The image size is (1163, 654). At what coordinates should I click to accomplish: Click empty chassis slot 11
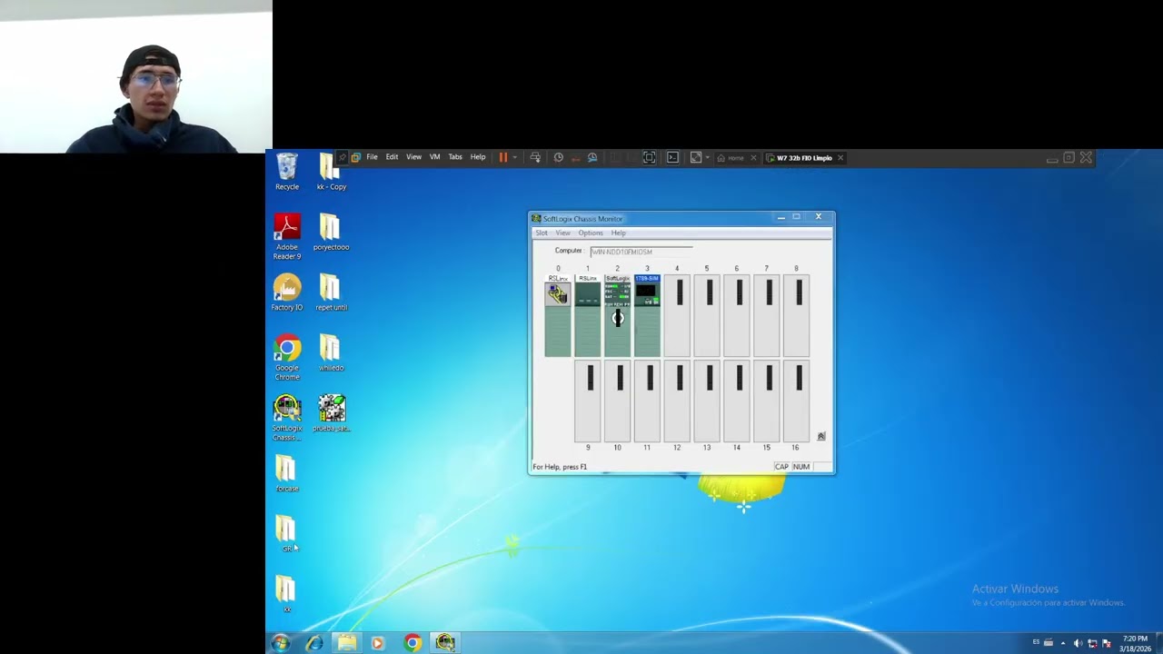click(647, 401)
